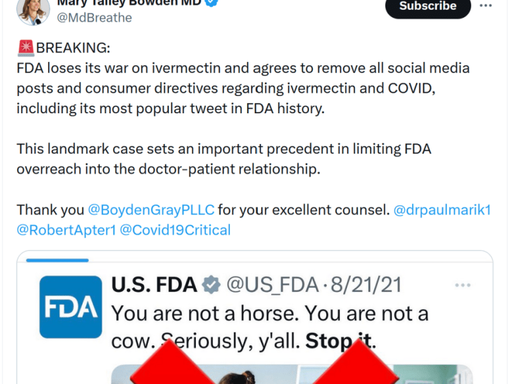512x384 pixels.
Task: Click the U.S. FDA account name
Action: coord(154,285)
